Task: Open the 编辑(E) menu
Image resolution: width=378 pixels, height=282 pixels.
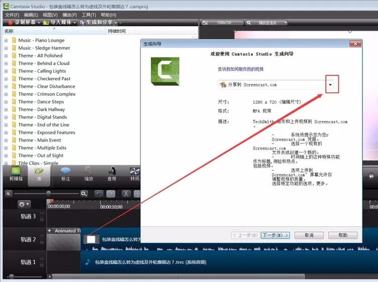Action: (31, 15)
